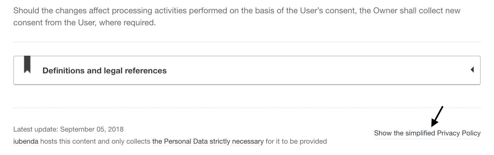Viewport: 494px width, 155px height.
Task: Click the dotted separator above the Definitions panel
Action: click(247, 42)
